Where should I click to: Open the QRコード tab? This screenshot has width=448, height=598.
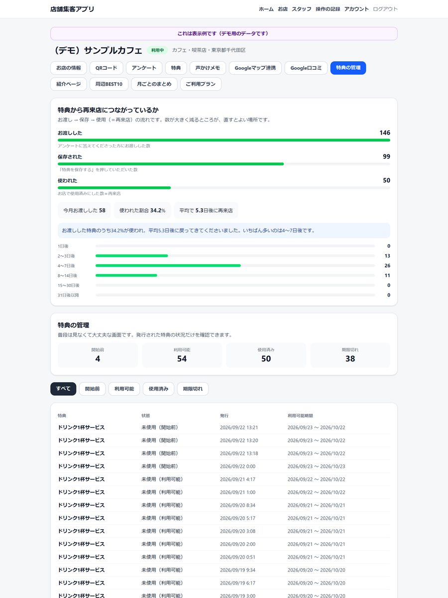click(107, 68)
